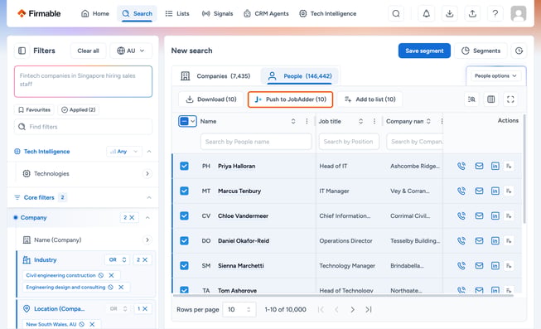The image size is (541, 329).
Task: Call Priya Halloran phone icon
Action: tap(461, 166)
